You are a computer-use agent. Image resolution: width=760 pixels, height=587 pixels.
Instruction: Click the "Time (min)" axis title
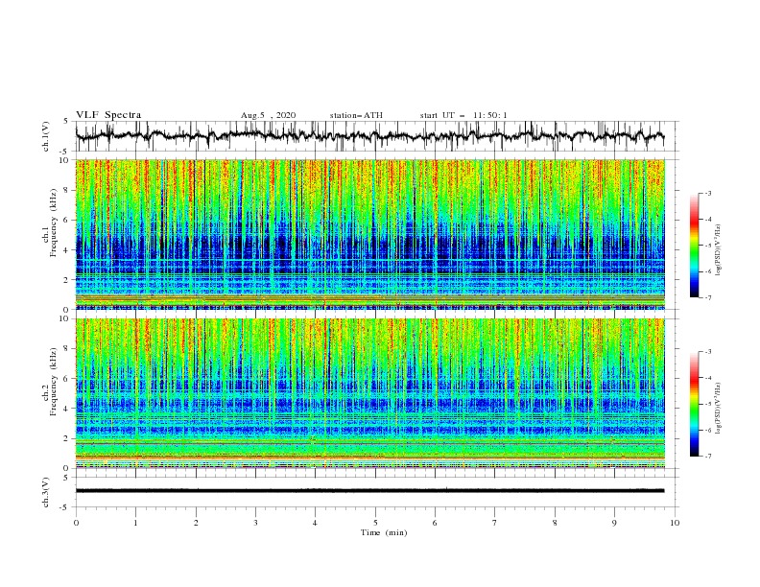384,532
